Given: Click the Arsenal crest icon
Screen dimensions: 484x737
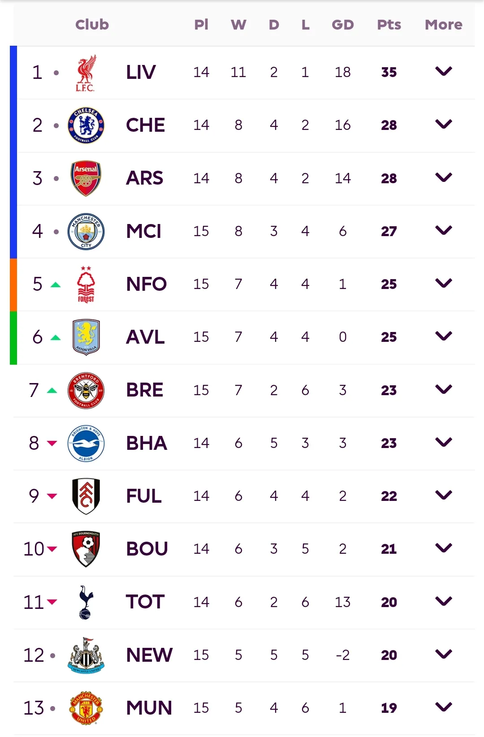Looking at the screenshot, I should pyautogui.click(x=86, y=178).
